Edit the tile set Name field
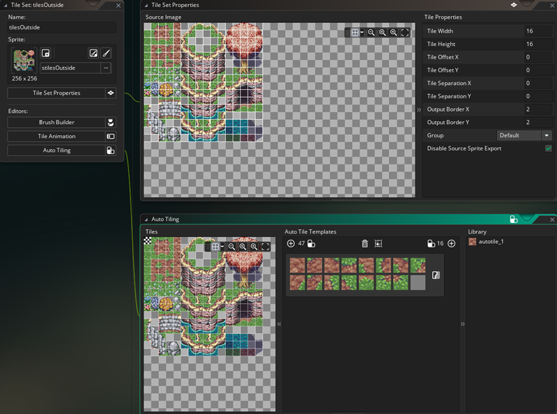This screenshot has width=557, height=414. [62, 27]
